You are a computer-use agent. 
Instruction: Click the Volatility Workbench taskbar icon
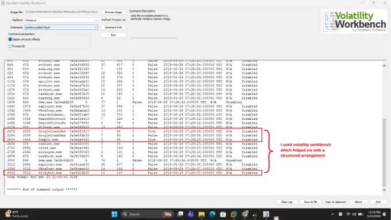266,214
